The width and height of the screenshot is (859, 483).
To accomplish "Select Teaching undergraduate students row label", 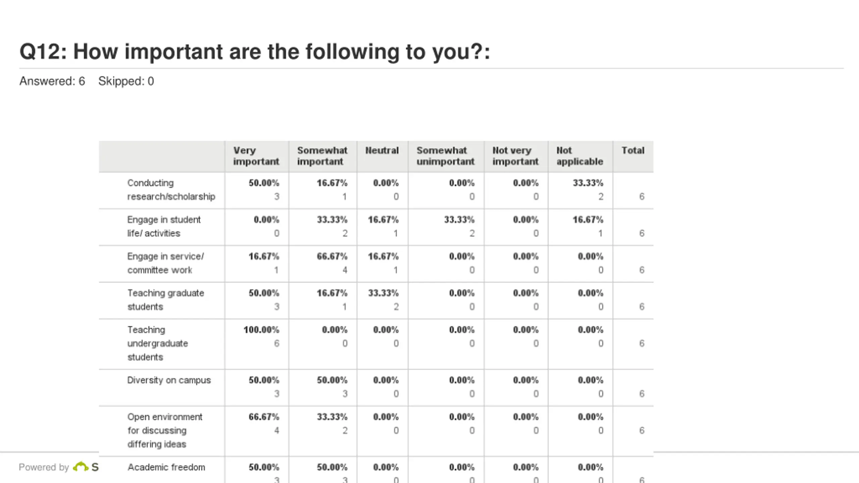I will click(157, 343).
